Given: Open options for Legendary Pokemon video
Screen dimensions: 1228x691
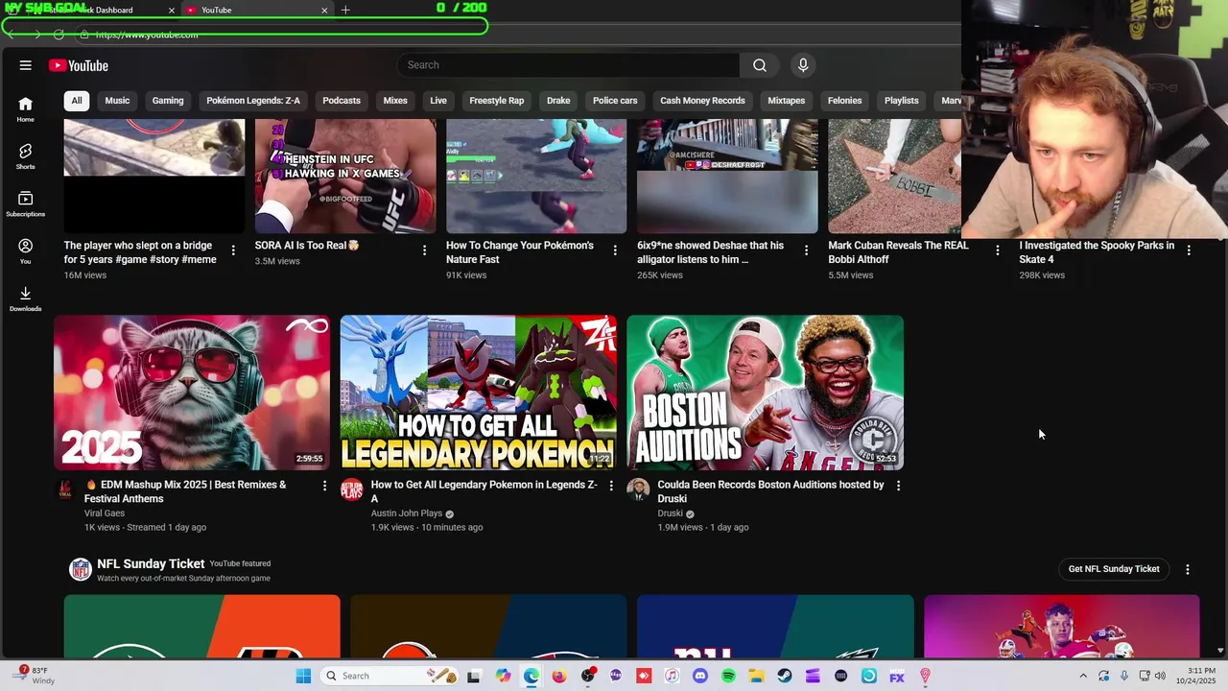Looking at the screenshot, I should (610, 486).
